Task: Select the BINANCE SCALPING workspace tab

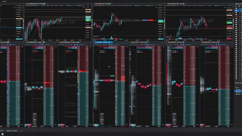Action: pos(12,131)
